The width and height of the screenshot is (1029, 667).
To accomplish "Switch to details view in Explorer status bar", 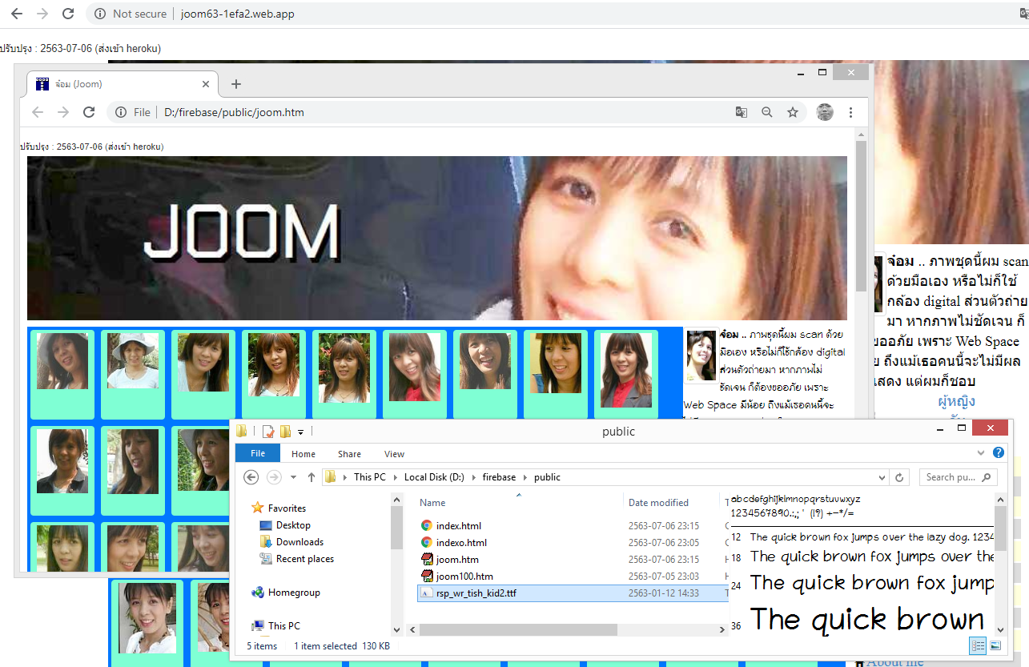I will click(978, 645).
